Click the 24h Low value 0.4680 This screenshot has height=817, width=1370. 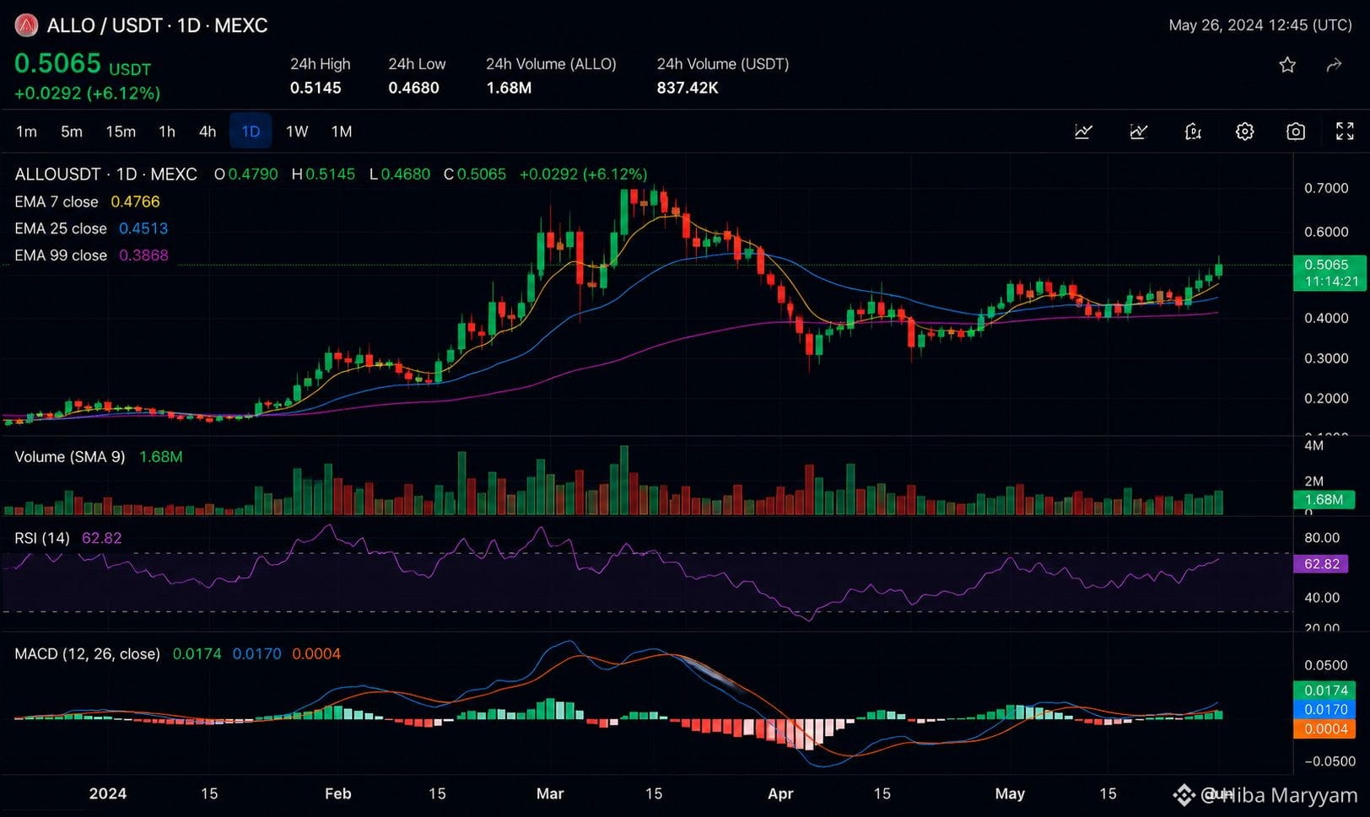click(x=413, y=88)
